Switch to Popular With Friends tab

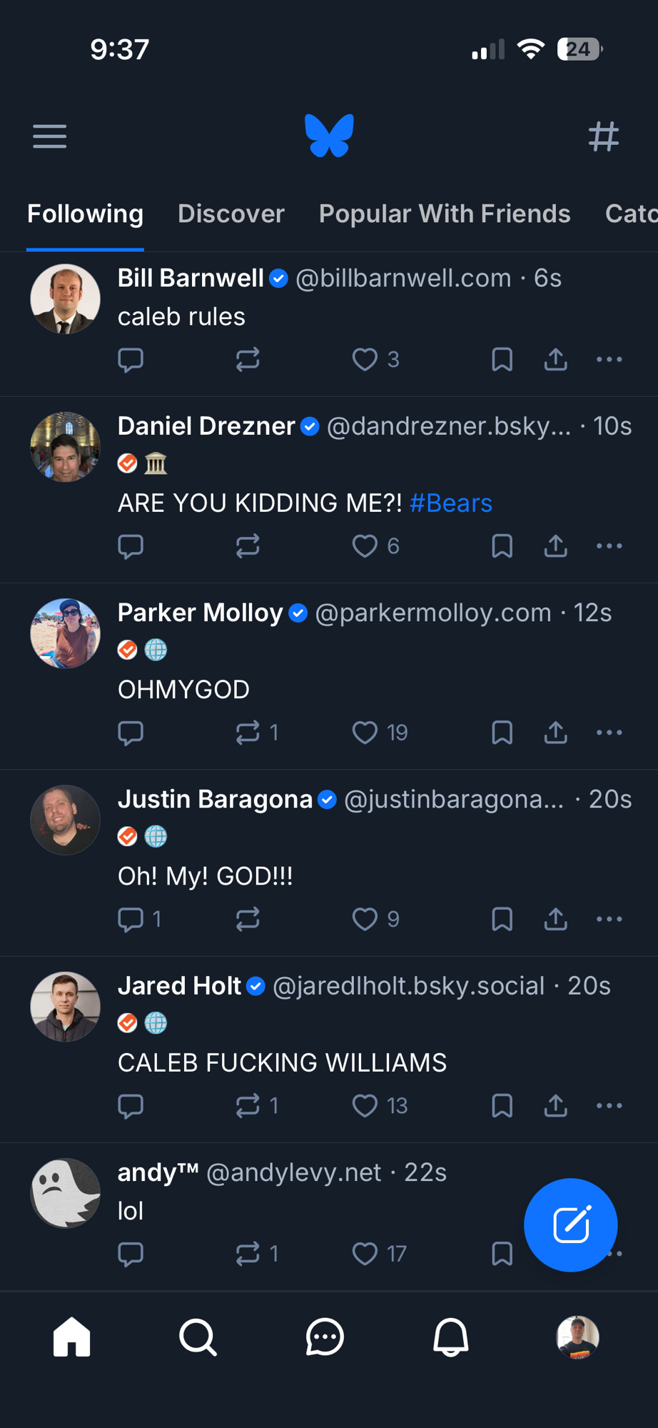[444, 213]
